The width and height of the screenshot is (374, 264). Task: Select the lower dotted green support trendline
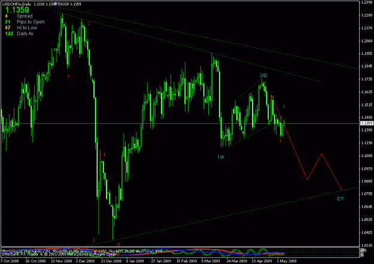point(223,217)
